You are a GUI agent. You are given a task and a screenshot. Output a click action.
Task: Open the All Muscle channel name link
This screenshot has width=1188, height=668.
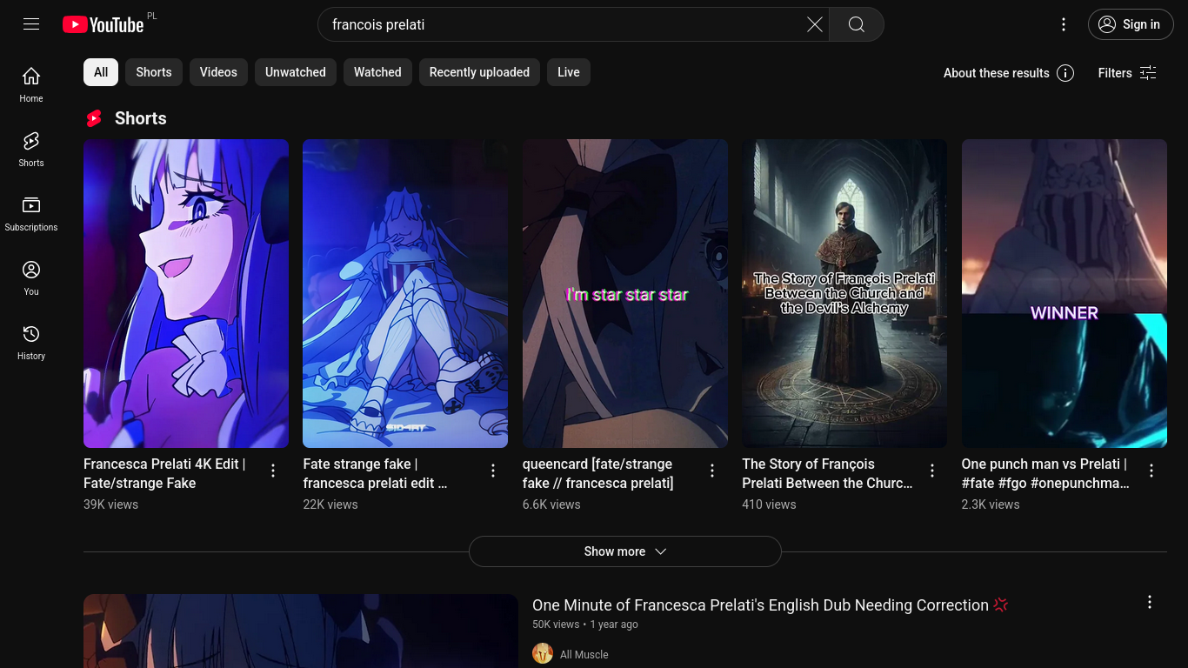tap(584, 655)
